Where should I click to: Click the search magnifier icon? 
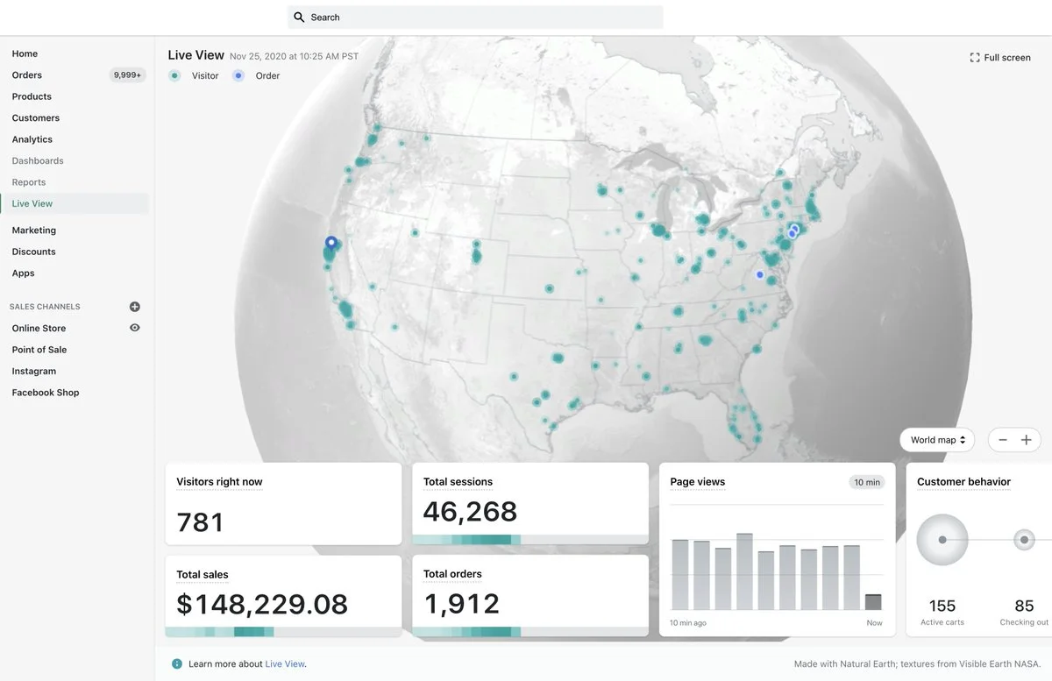tap(299, 18)
